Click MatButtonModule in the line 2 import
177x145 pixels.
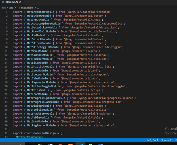pos(39,16)
